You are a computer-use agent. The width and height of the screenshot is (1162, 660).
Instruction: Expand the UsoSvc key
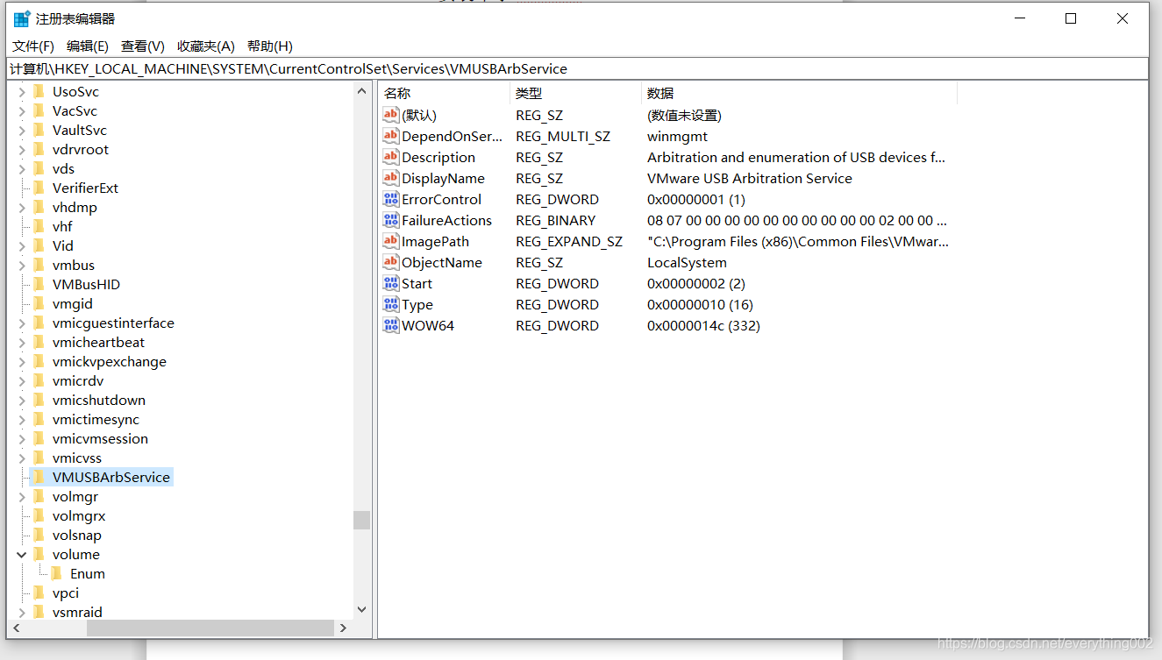[22, 91]
